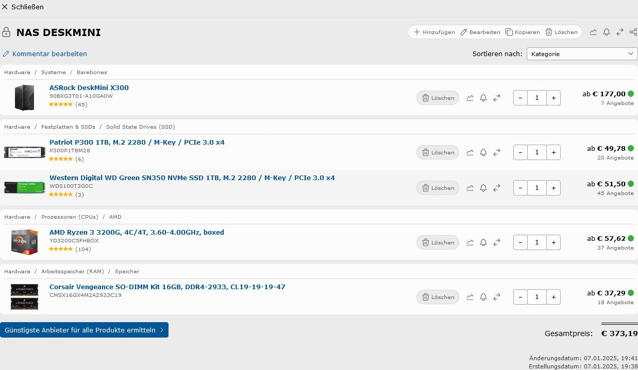Screen dimensions: 638x370
Task: Click the lock icon beside NAS DESKMINI
Action: [x=6, y=32]
